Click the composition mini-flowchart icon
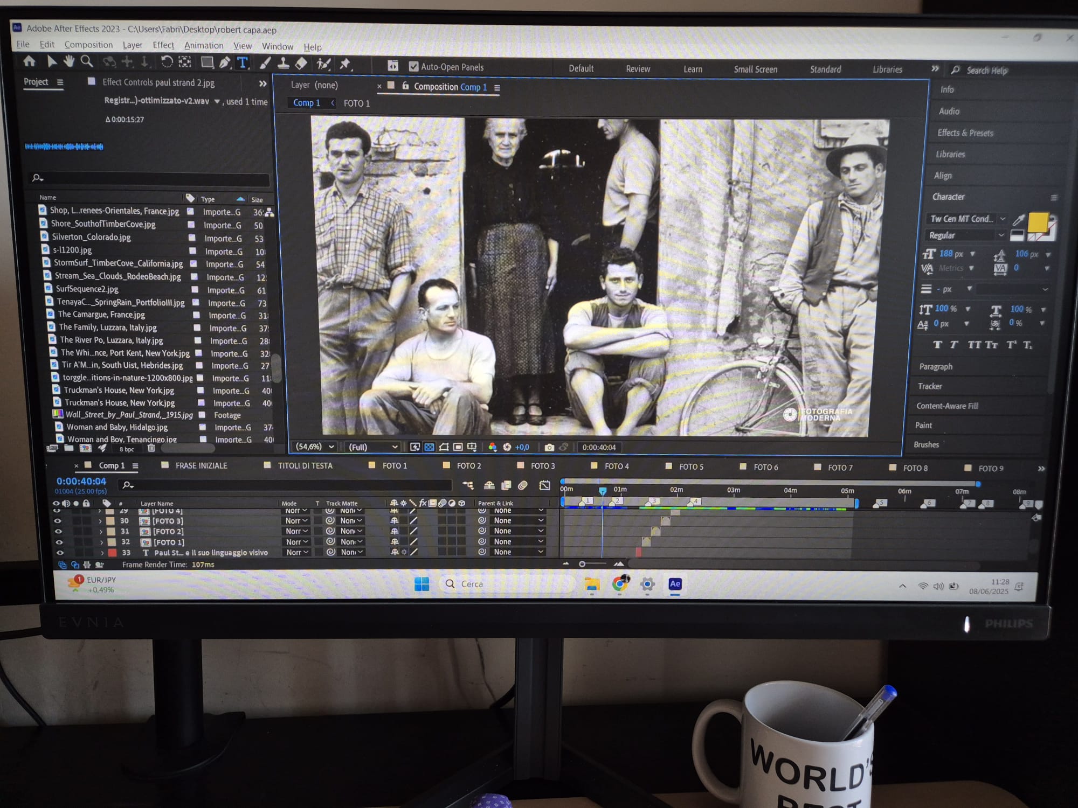Viewport: 1078px width, 808px height. [x=468, y=485]
